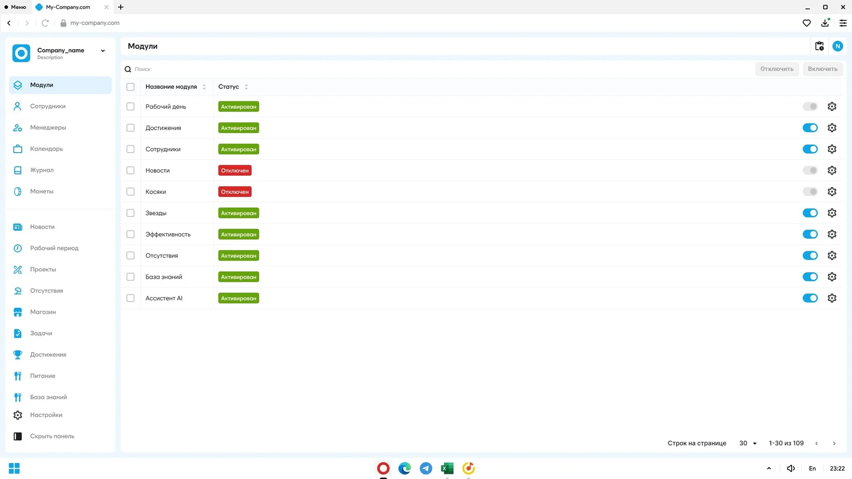This screenshot has height=479, width=852.
Task: Click Скрыть панель at sidebar bottom
Action: pos(60,436)
